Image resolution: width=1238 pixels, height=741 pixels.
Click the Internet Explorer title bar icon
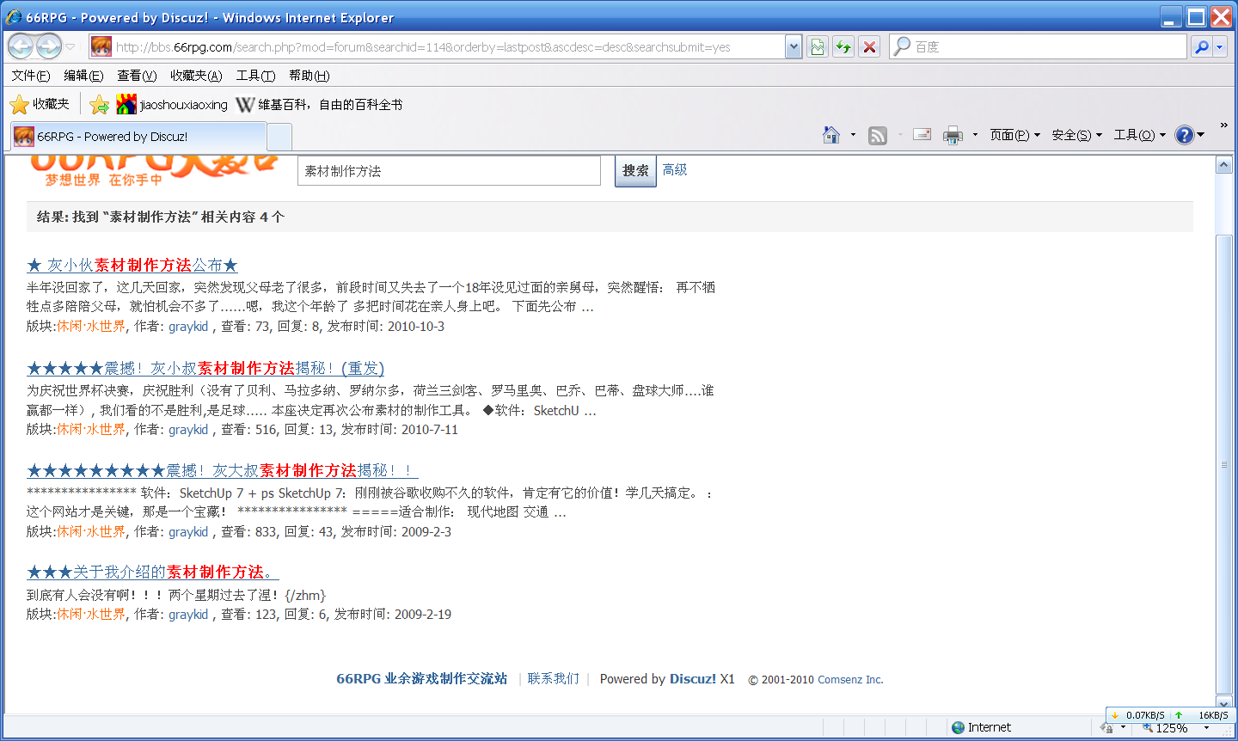[15, 17]
